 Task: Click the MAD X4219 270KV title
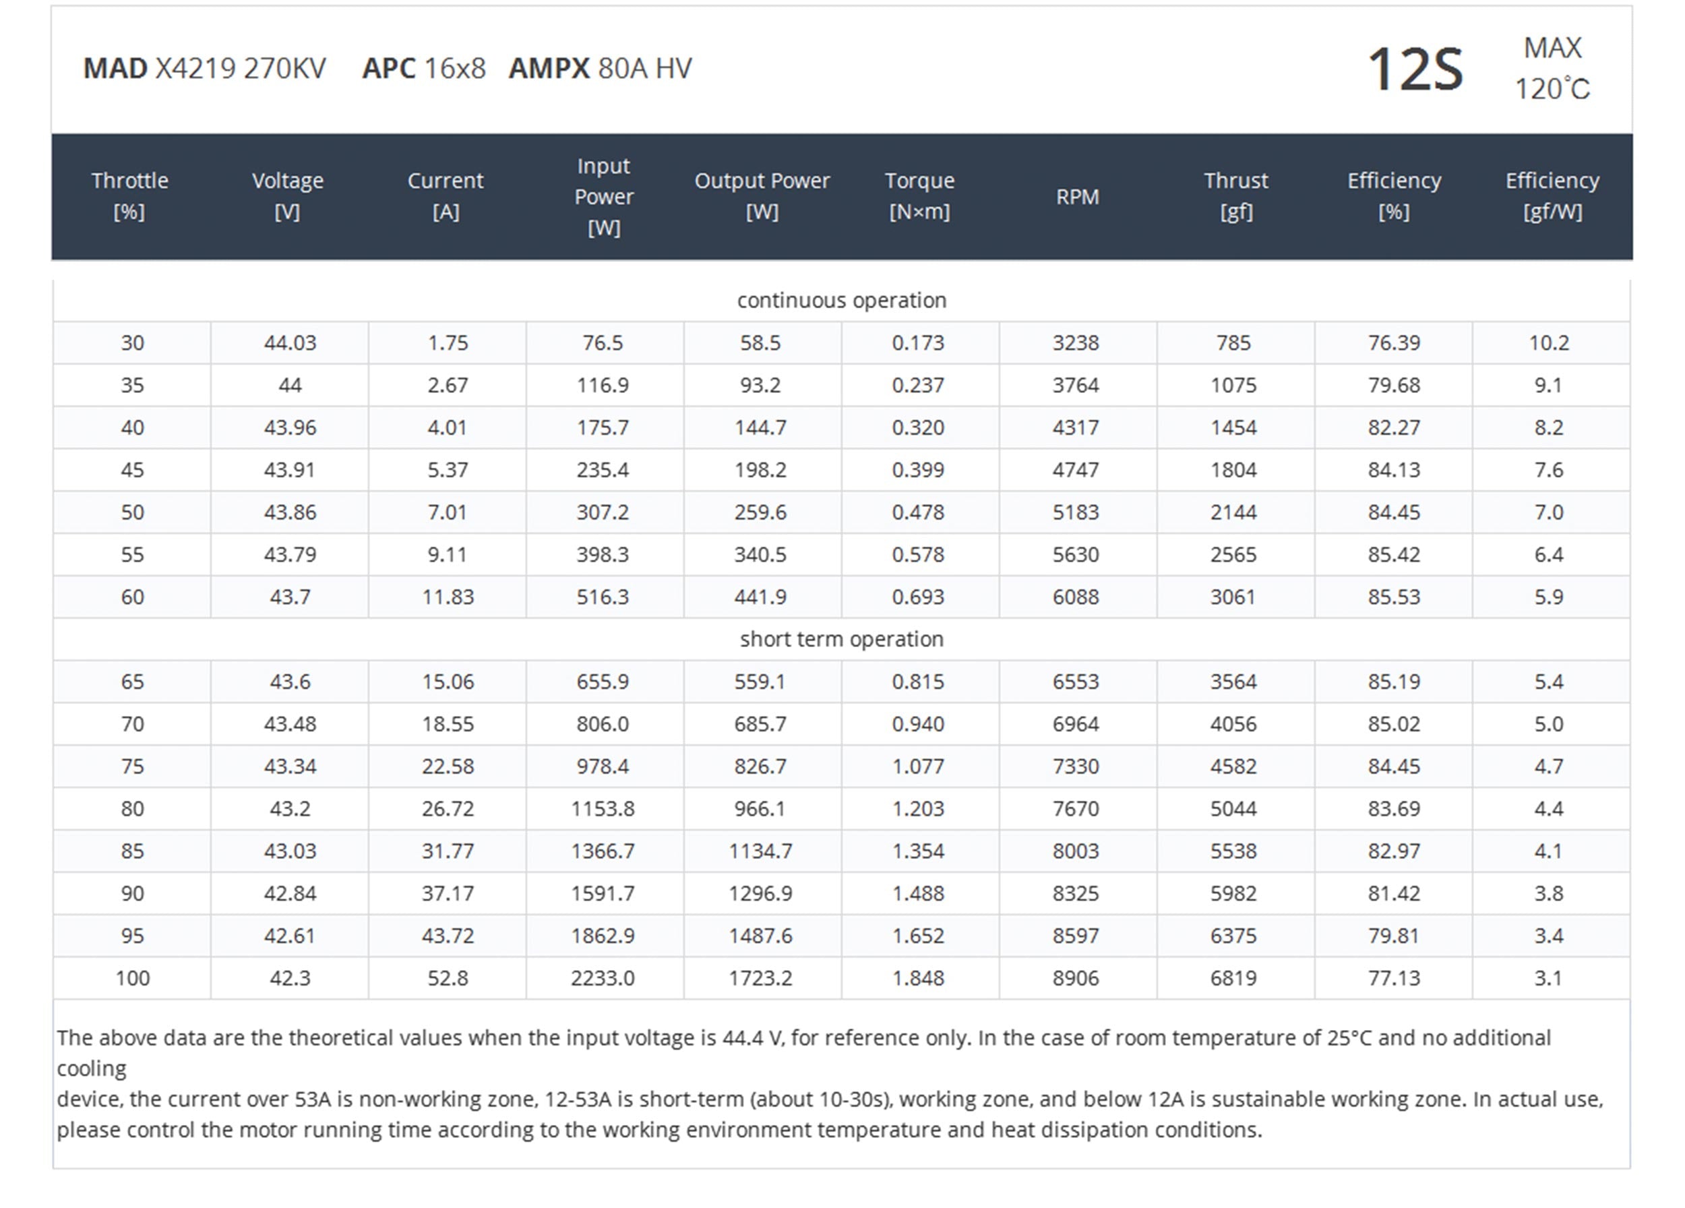(204, 68)
